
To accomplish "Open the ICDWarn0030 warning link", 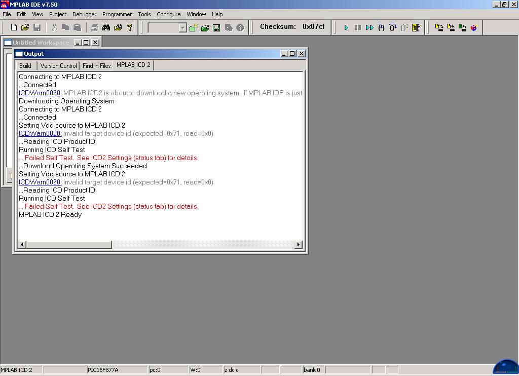I will tap(40, 93).
